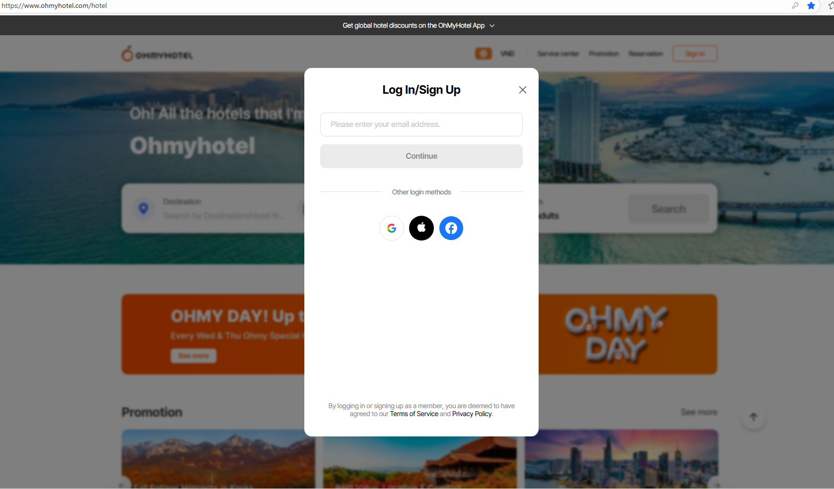Open Service center in the header
This screenshot has height=489, width=834.
tap(558, 54)
